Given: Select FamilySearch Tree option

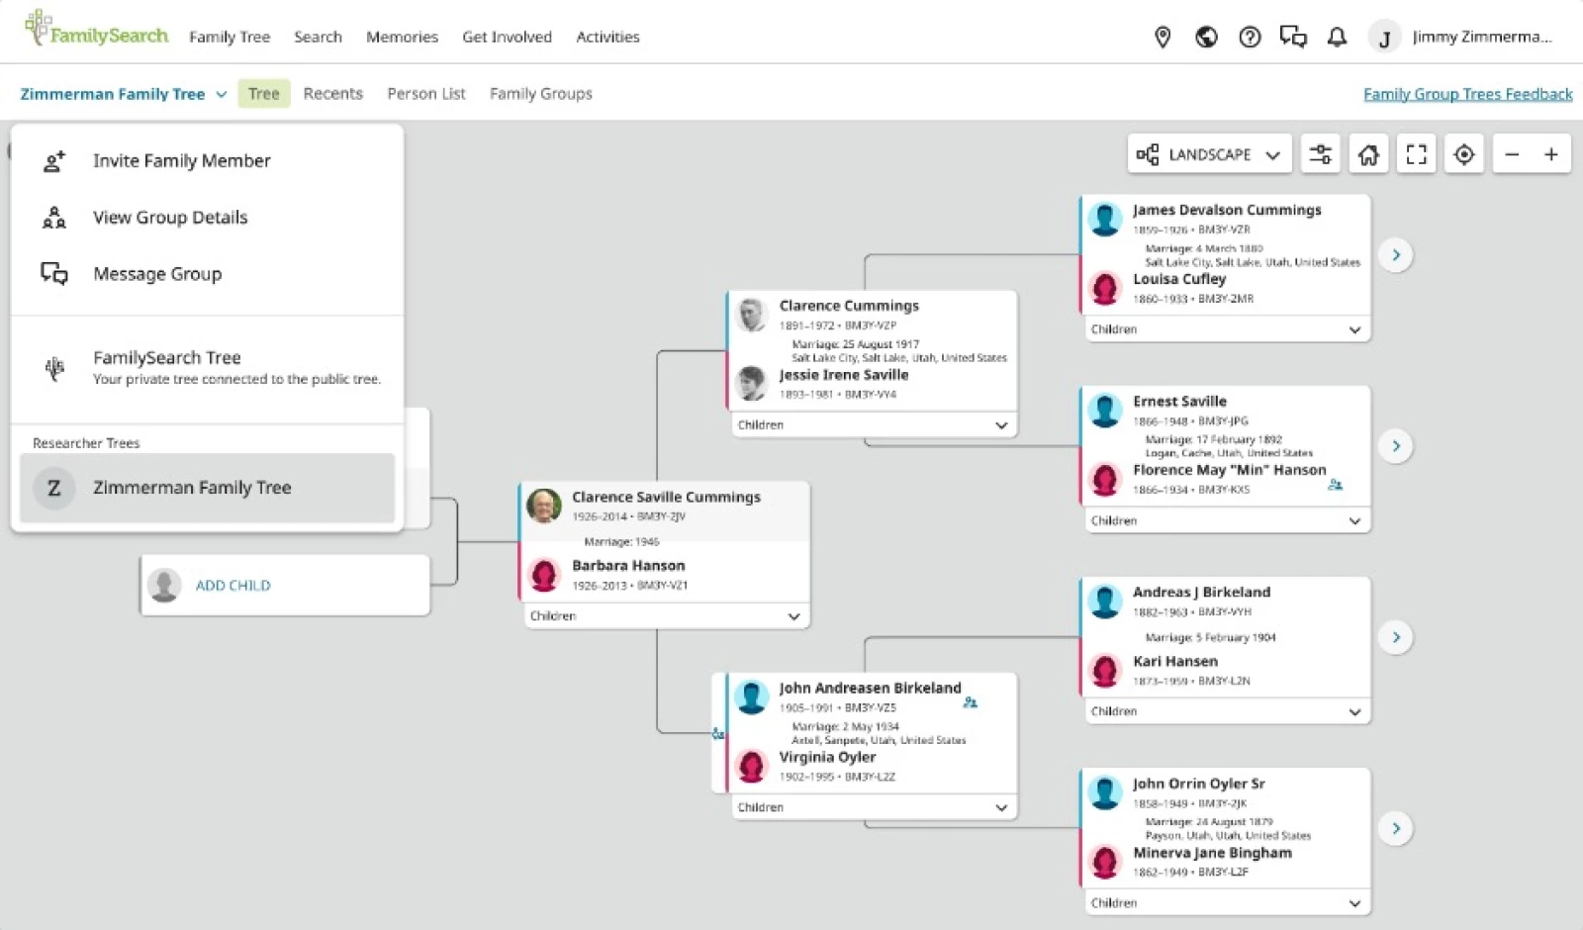Looking at the screenshot, I should tap(207, 368).
